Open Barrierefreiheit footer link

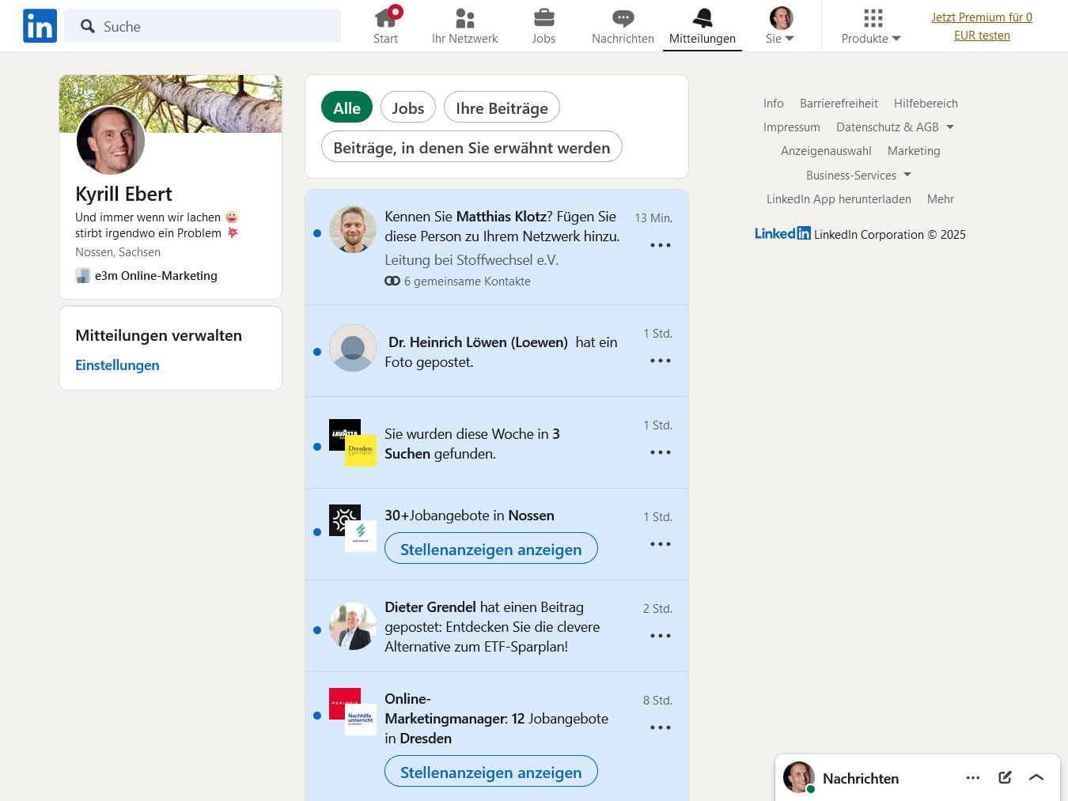click(x=839, y=104)
